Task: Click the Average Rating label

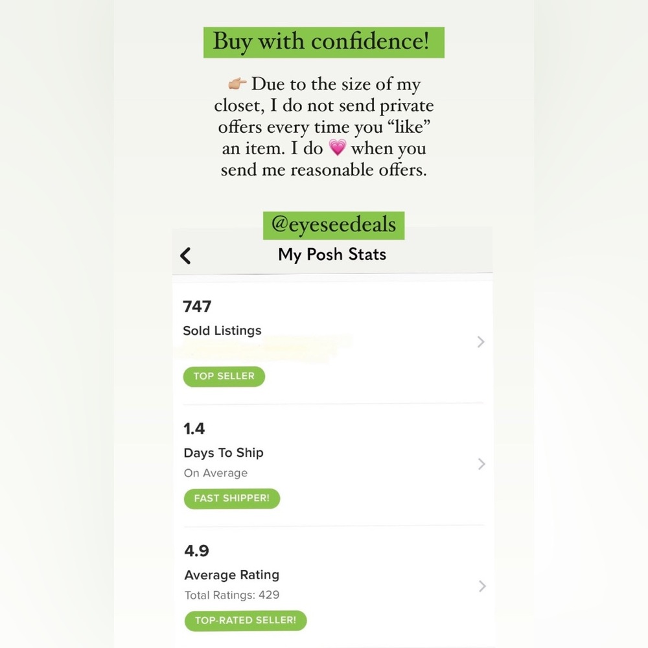Action: tap(232, 575)
